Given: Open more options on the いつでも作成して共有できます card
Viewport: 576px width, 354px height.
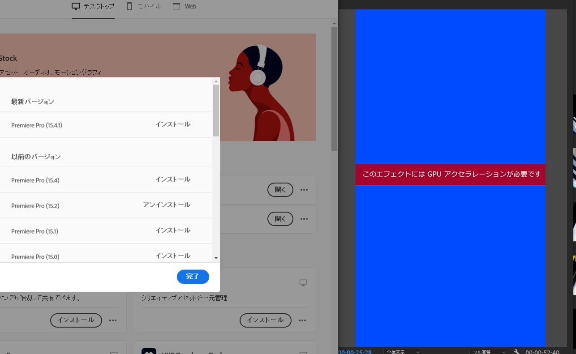Looking at the screenshot, I should pyautogui.click(x=113, y=320).
